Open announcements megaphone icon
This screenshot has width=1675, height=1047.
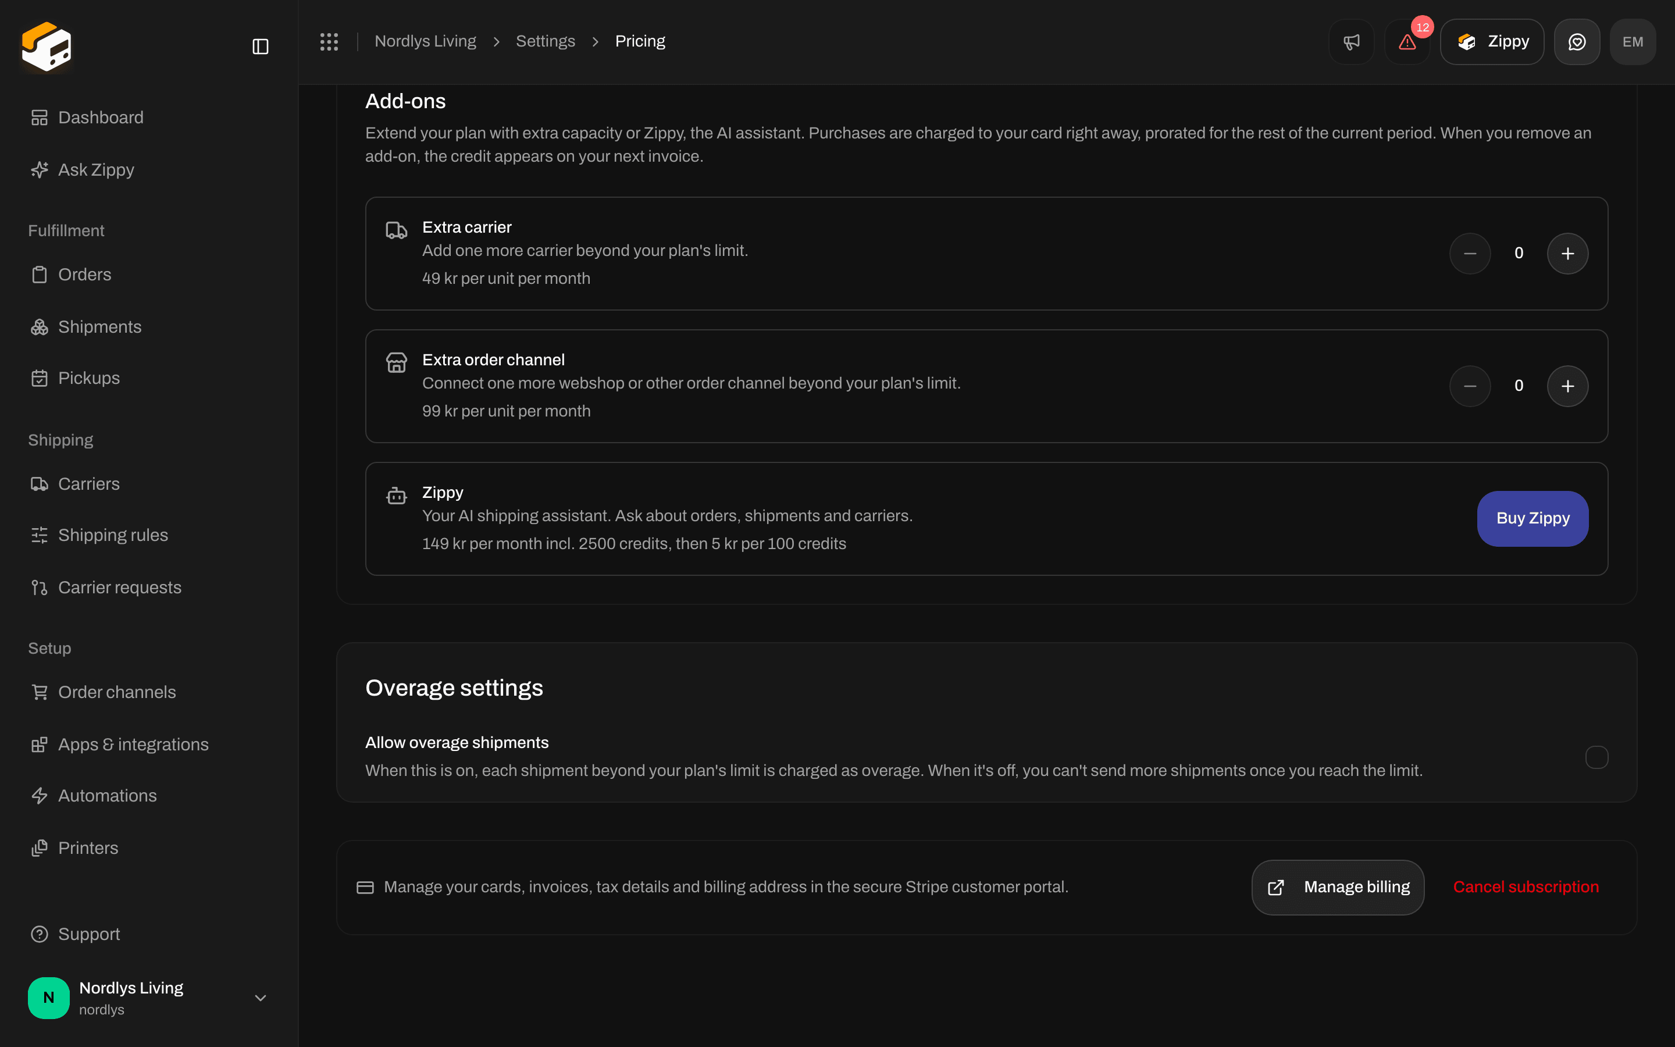point(1351,41)
